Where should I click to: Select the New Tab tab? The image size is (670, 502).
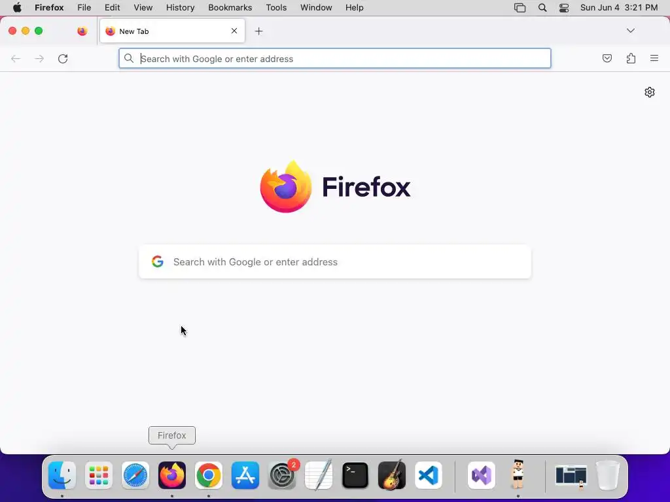pos(172,31)
